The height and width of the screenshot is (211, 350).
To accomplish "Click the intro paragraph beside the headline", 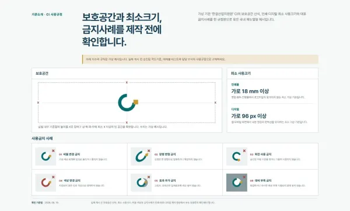I will coord(252,17).
